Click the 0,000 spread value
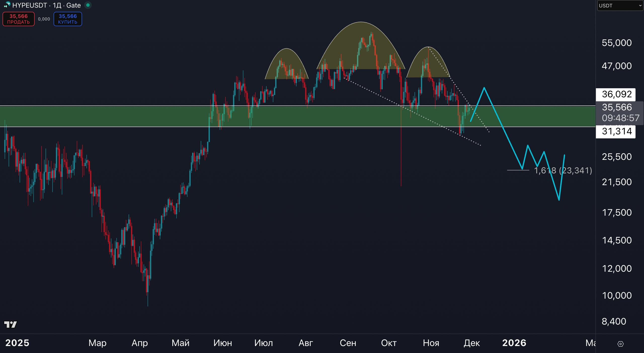Viewport: 644px width, 353px height. (x=44, y=19)
